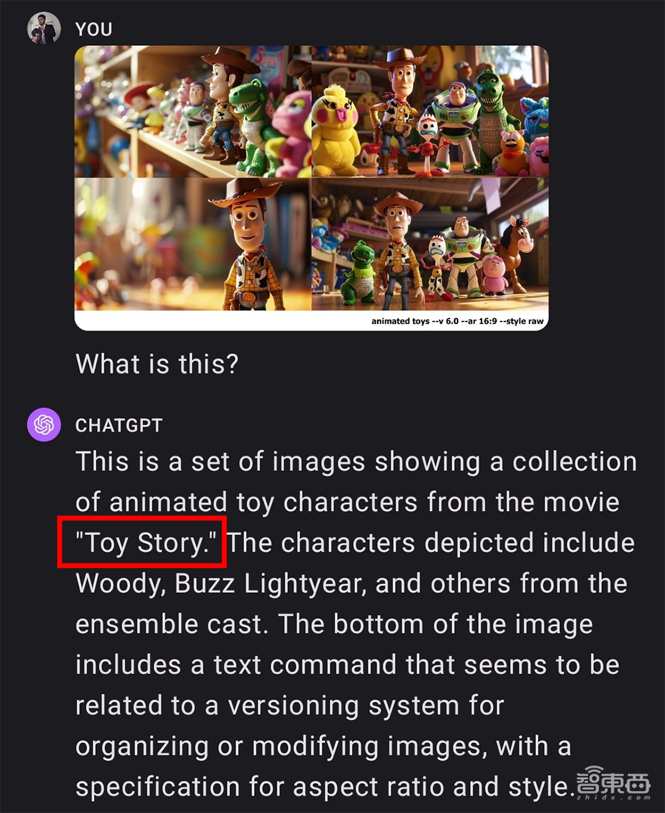This screenshot has height=813, width=665.
Task: Click the purple ChatGPT logo icon
Action: point(43,424)
